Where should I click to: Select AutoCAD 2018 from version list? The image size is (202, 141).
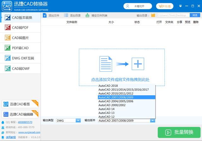pos(127,85)
